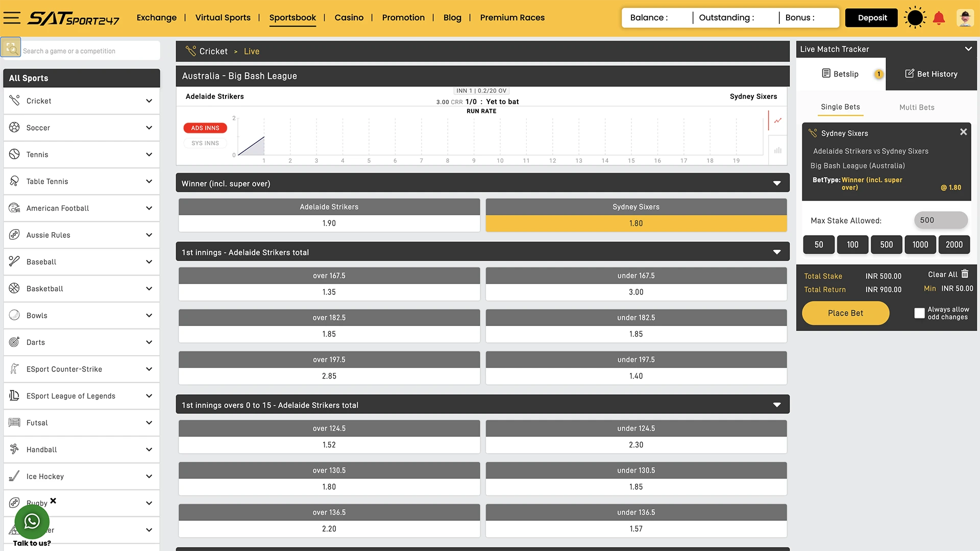Collapse the Live Match Tracker panel
980x551 pixels.
[x=968, y=49]
